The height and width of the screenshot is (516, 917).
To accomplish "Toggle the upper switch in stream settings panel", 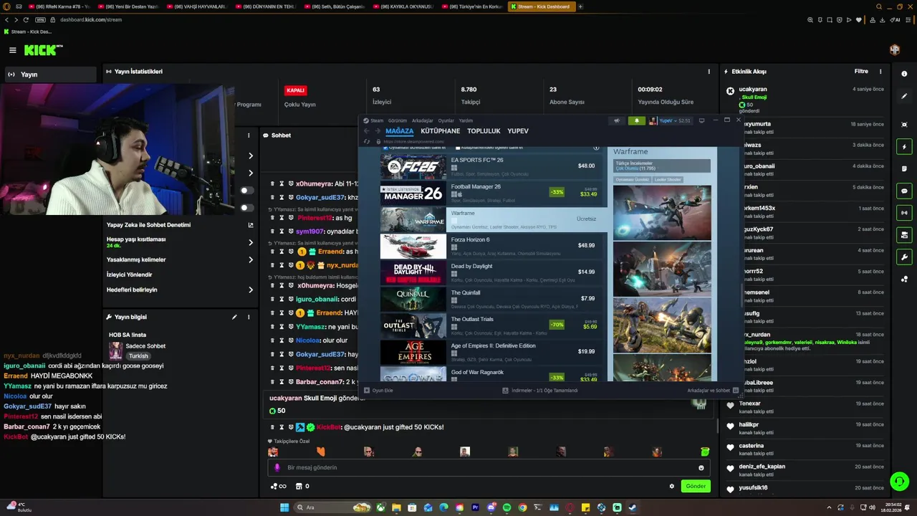I will point(246,191).
